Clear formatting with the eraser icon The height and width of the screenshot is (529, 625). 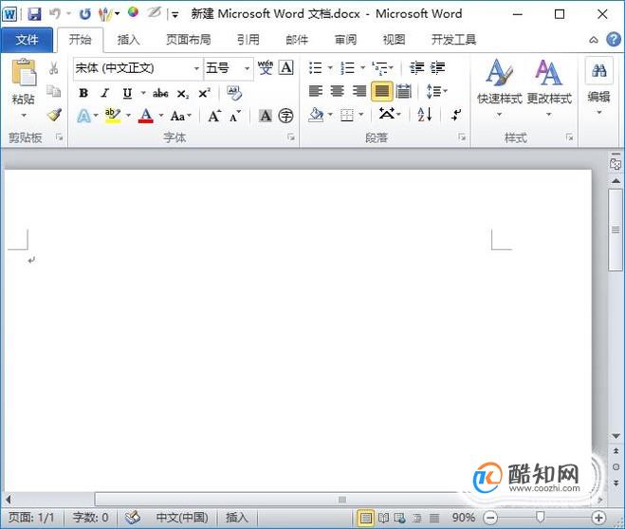point(234,93)
